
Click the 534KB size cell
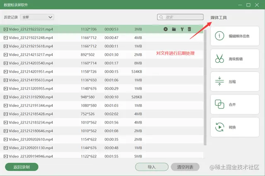click(137, 71)
